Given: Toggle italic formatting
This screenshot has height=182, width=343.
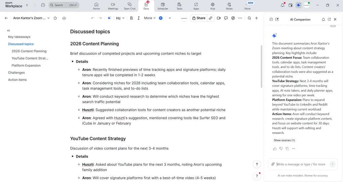Looking at the screenshot, I should (x=139, y=18).
